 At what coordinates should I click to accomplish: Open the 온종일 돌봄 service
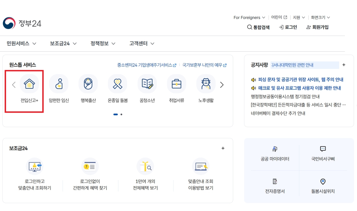(117, 84)
